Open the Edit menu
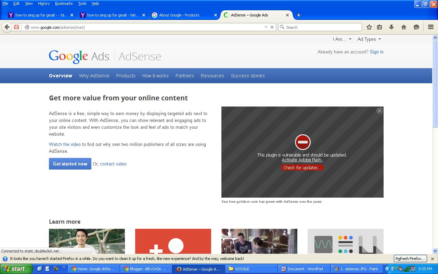This screenshot has height=274, width=438. tap(16, 3)
